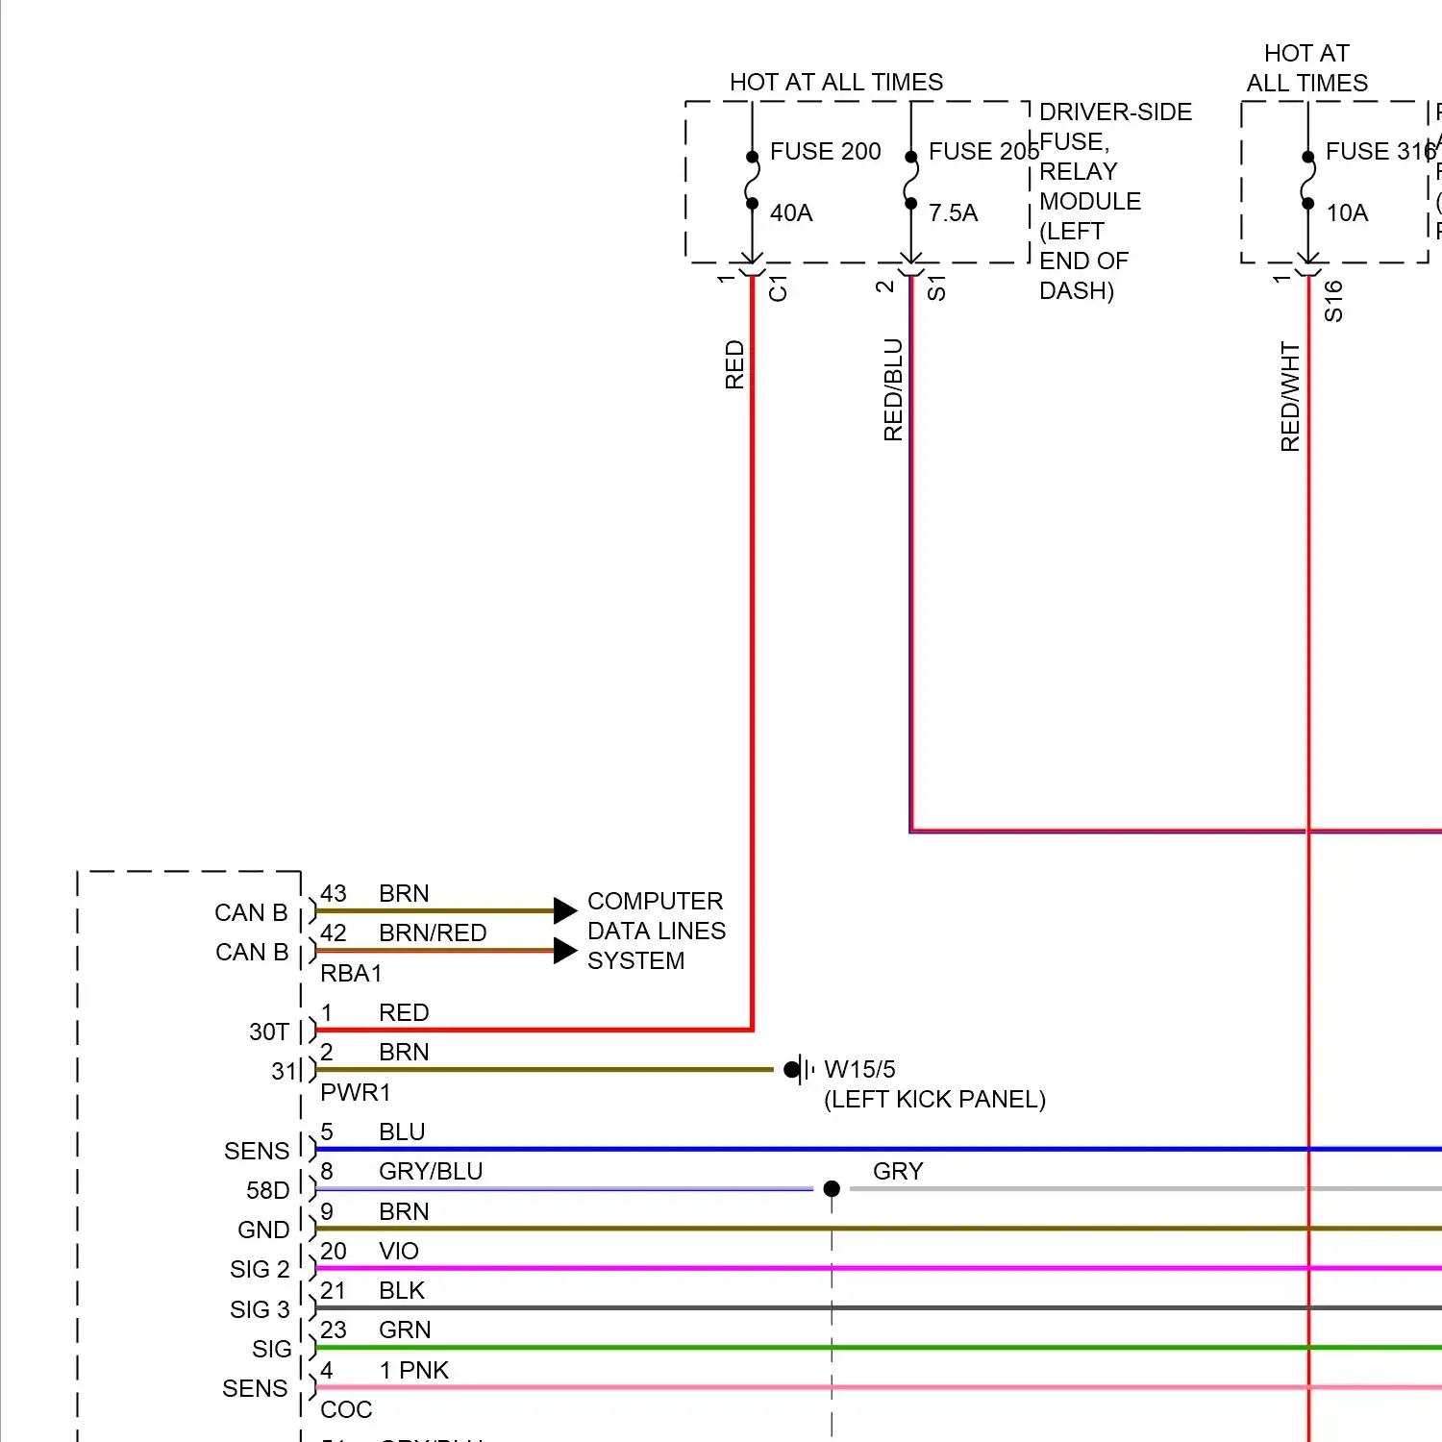Select the 10A fuse rating text
Image resolution: width=1442 pixels, height=1442 pixels.
(1347, 212)
